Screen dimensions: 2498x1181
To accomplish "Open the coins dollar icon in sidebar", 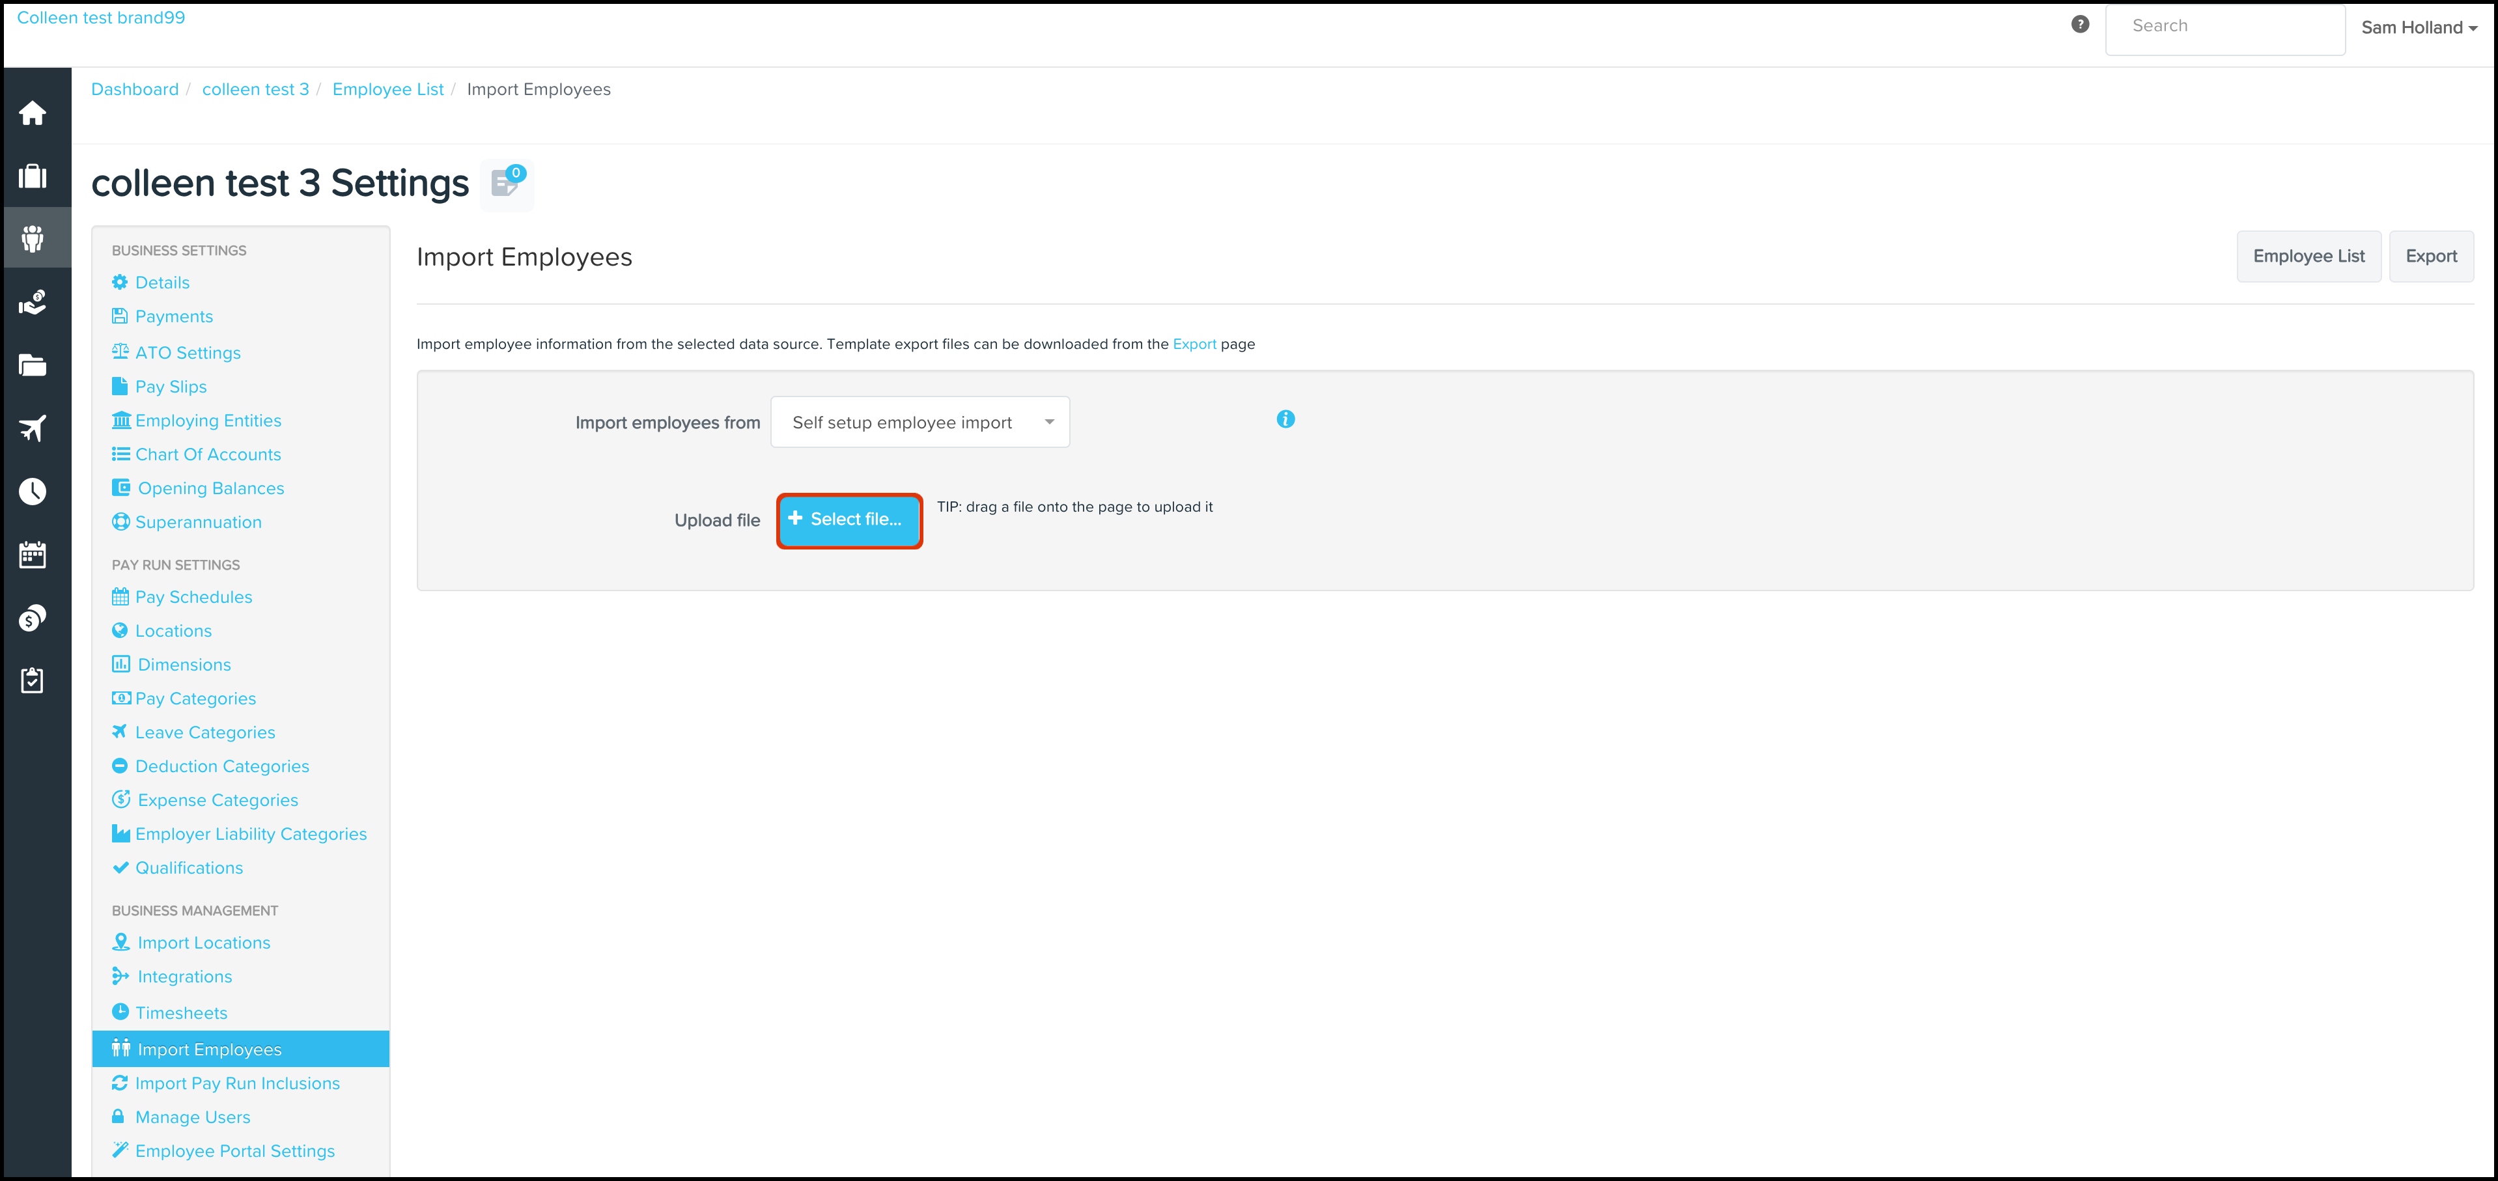I will click(33, 618).
